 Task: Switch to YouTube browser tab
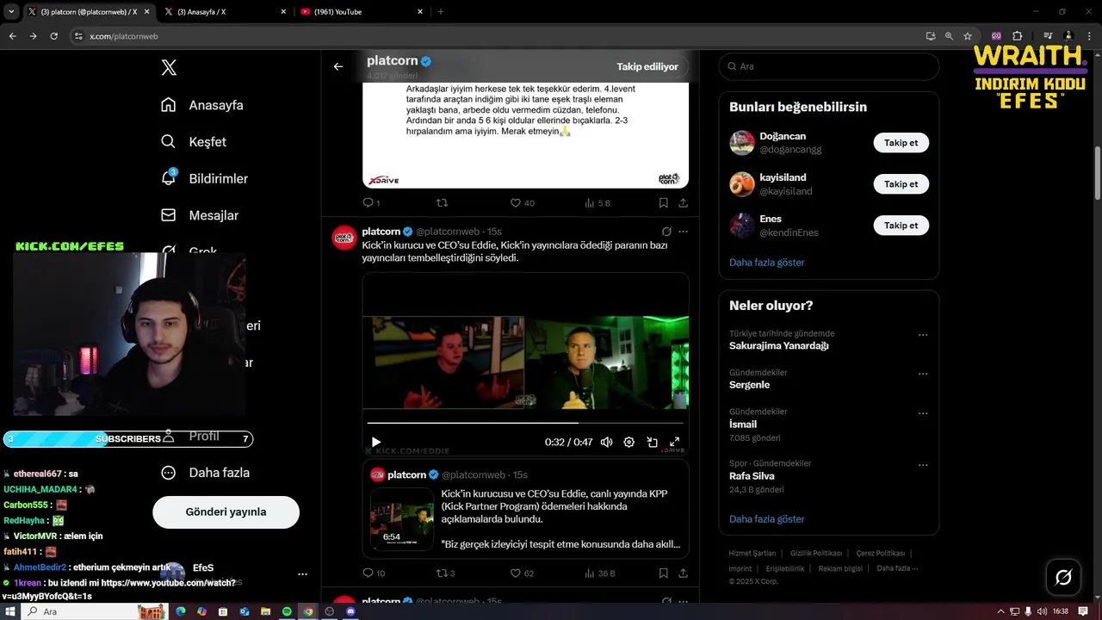(360, 11)
